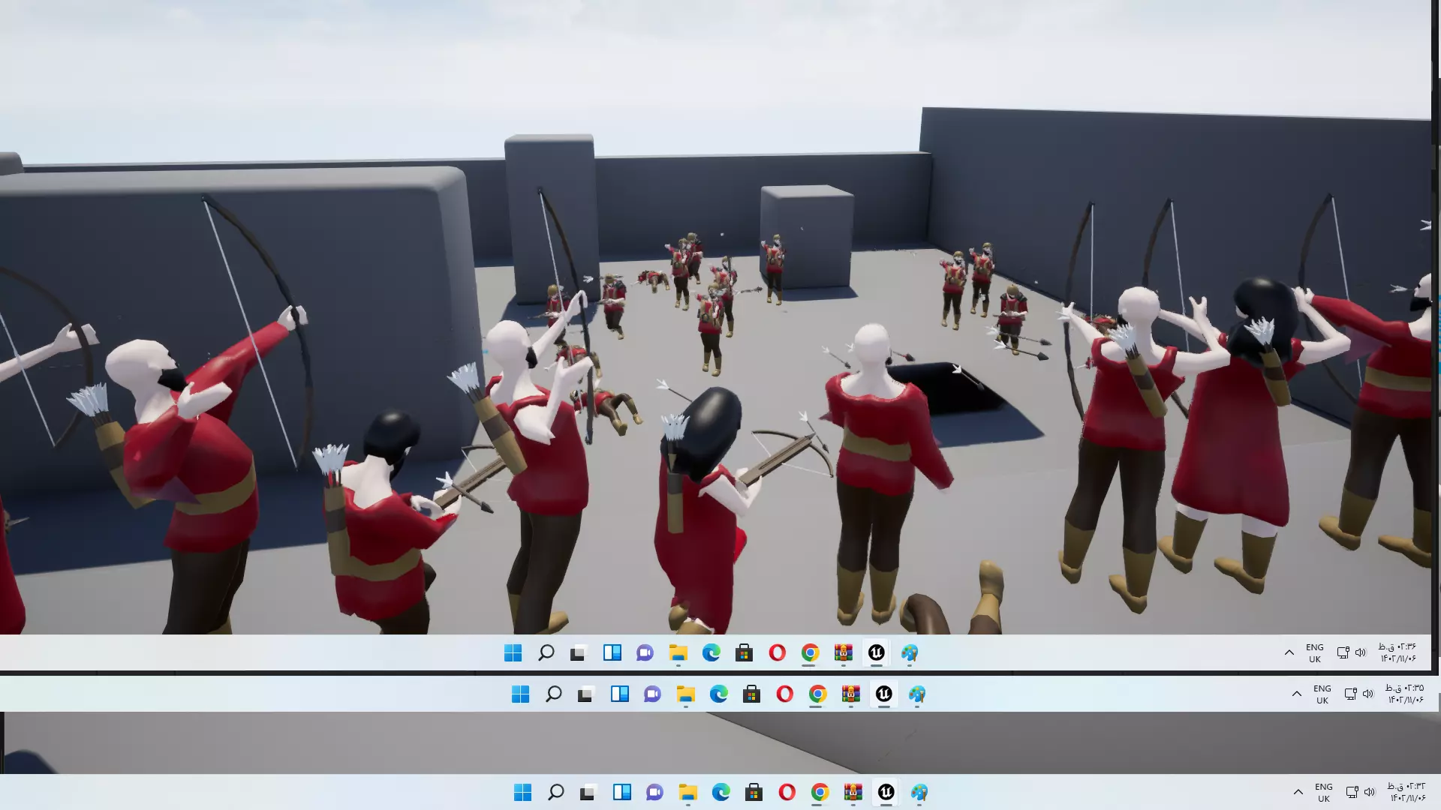Expand hidden tray icons chevron on bottom taskbar
The width and height of the screenshot is (1441, 810).
click(1298, 792)
